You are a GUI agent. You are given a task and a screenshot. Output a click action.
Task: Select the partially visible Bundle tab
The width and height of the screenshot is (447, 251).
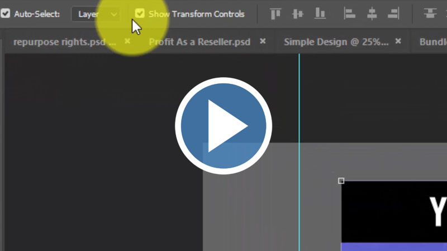(432, 42)
